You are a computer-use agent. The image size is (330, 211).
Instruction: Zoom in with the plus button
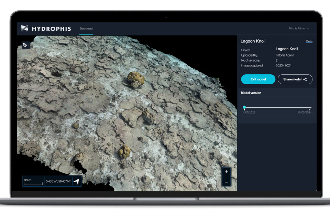click(226, 172)
